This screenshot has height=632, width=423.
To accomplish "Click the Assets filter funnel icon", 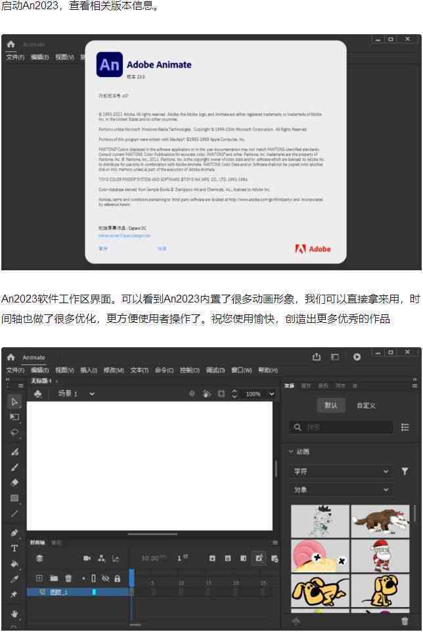I will 405,471.
